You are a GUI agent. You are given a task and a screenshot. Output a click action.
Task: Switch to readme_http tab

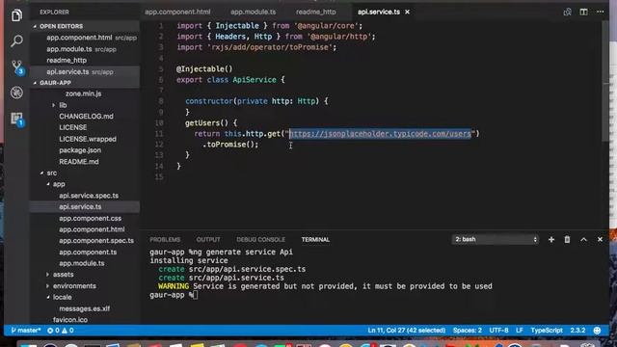pos(316,12)
